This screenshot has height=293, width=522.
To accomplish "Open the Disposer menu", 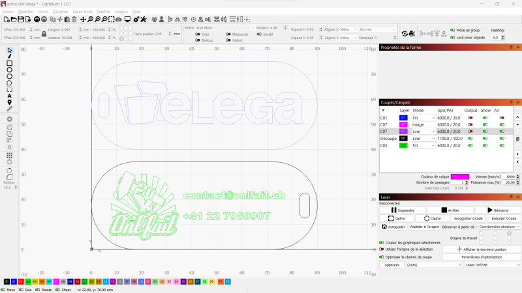I will pyautogui.click(x=60, y=12).
